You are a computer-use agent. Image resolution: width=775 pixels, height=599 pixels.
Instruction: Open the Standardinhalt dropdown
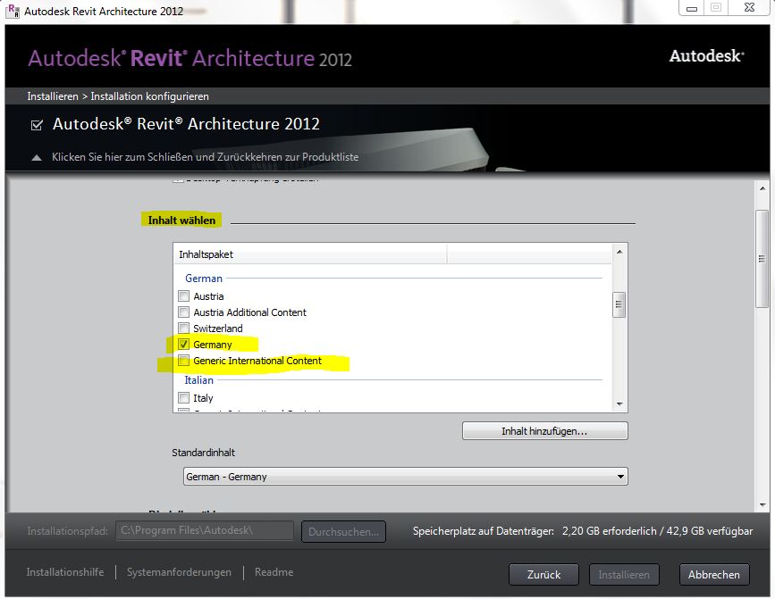tap(405, 477)
